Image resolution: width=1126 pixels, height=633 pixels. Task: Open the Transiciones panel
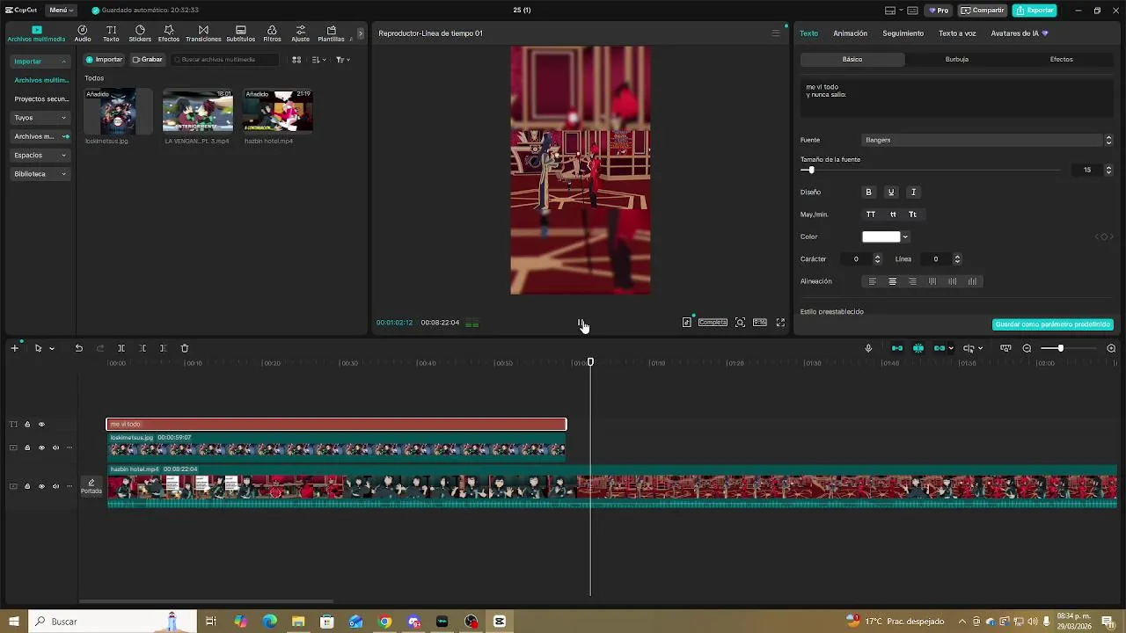click(203, 33)
